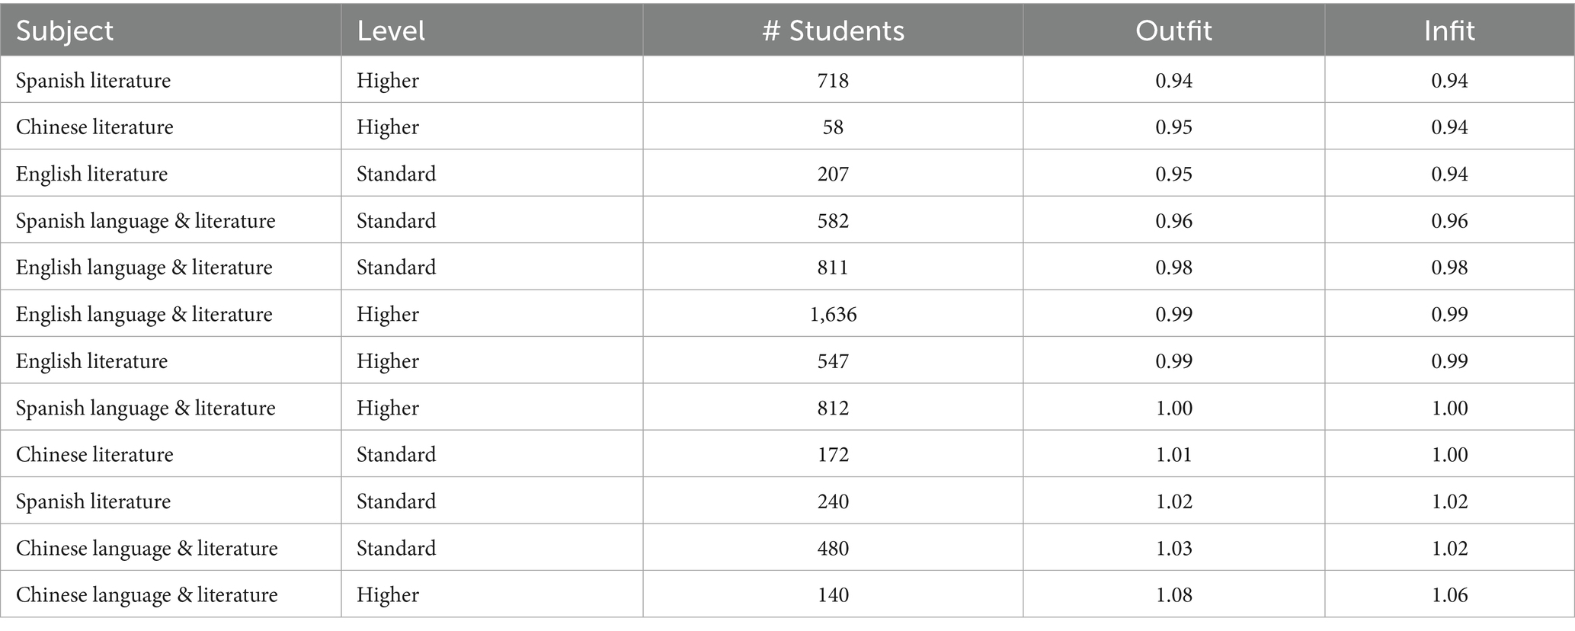Select the 1,636 students cell
The height and width of the screenshot is (631, 1575).
click(833, 314)
